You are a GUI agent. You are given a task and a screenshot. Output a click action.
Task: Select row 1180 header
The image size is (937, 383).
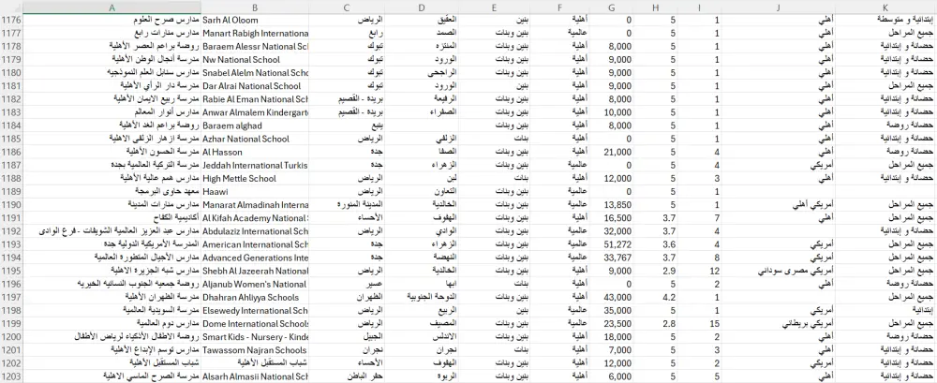(11, 73)
